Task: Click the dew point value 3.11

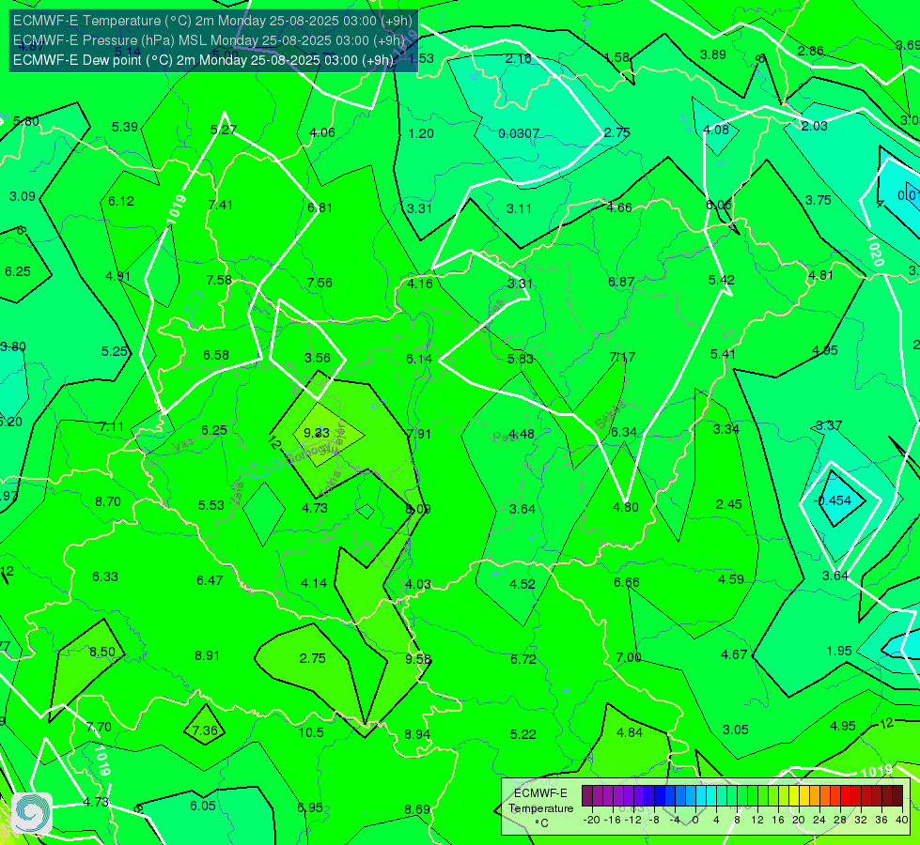Action: (520, 208)
